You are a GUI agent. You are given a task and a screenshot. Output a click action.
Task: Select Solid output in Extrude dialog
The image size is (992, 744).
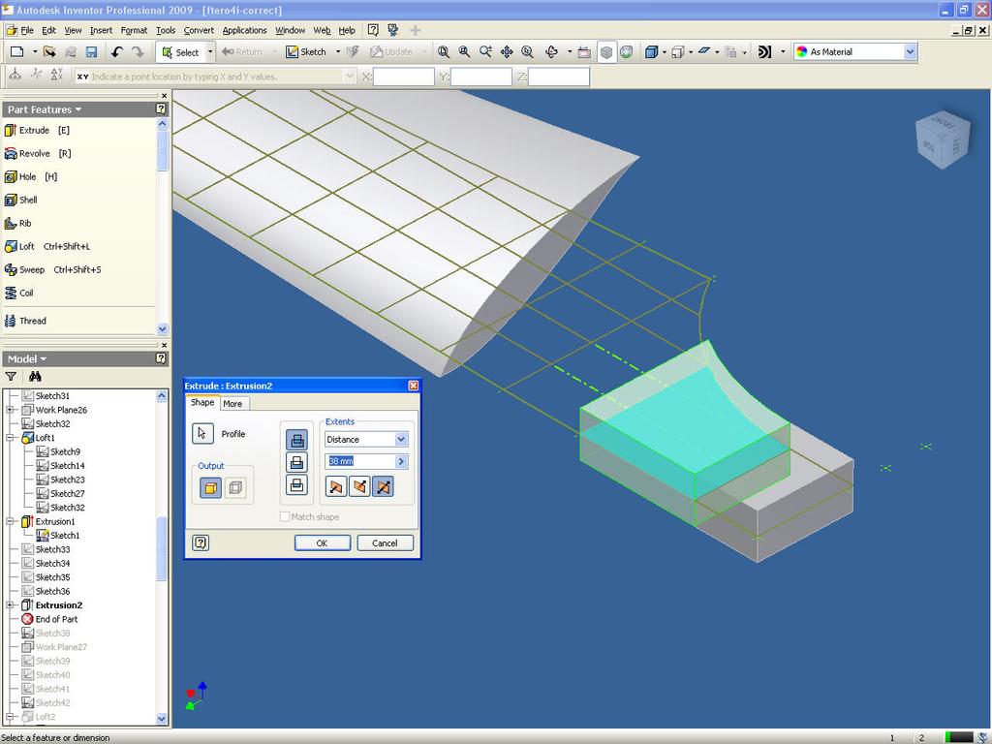210,488
